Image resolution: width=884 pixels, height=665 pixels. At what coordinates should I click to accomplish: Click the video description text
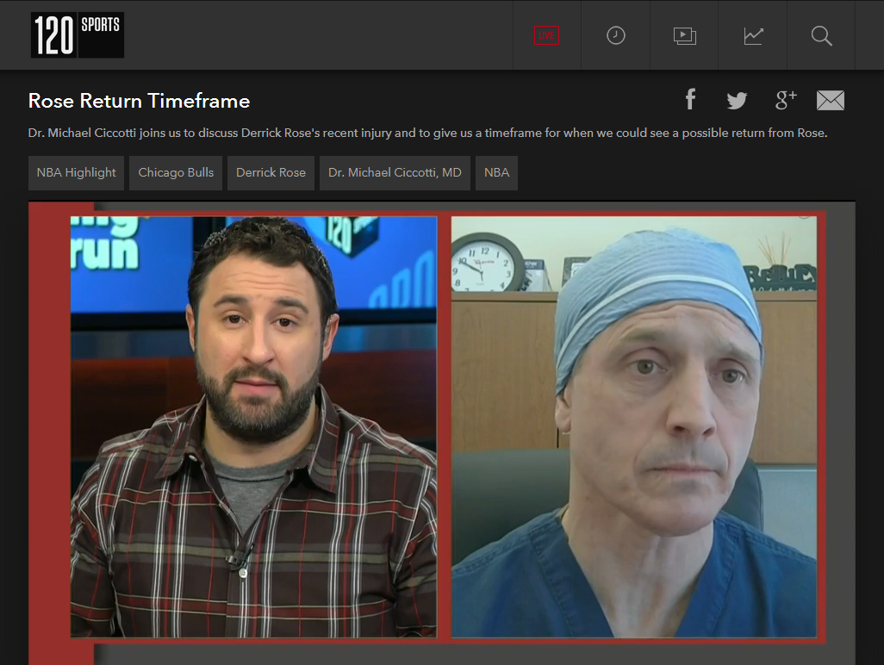point(427,134)
